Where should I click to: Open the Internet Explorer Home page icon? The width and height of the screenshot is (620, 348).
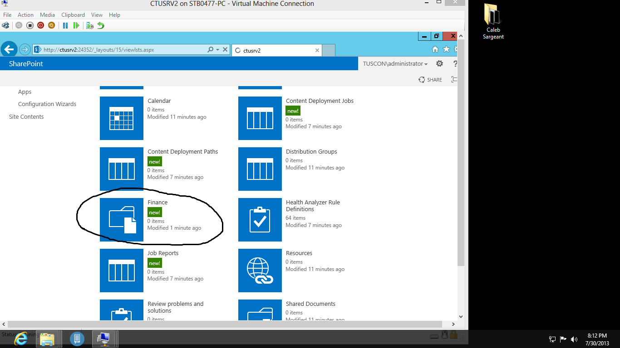pos(435,49)
